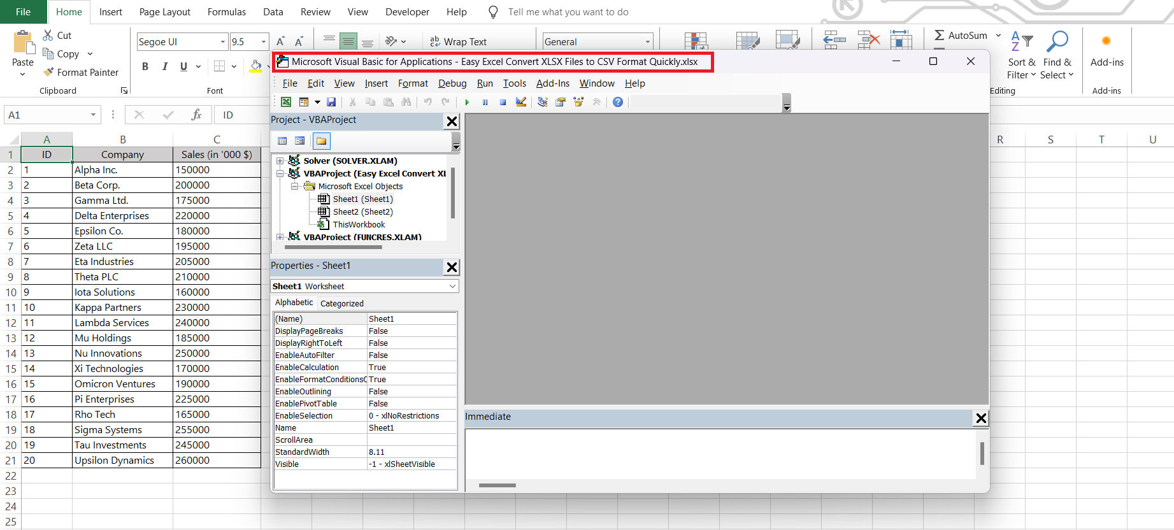Select Sheet1 (Sheet1) in project tree
Image resolution: width=1174 pixels, height=530 pixels.
pos(362,199)
